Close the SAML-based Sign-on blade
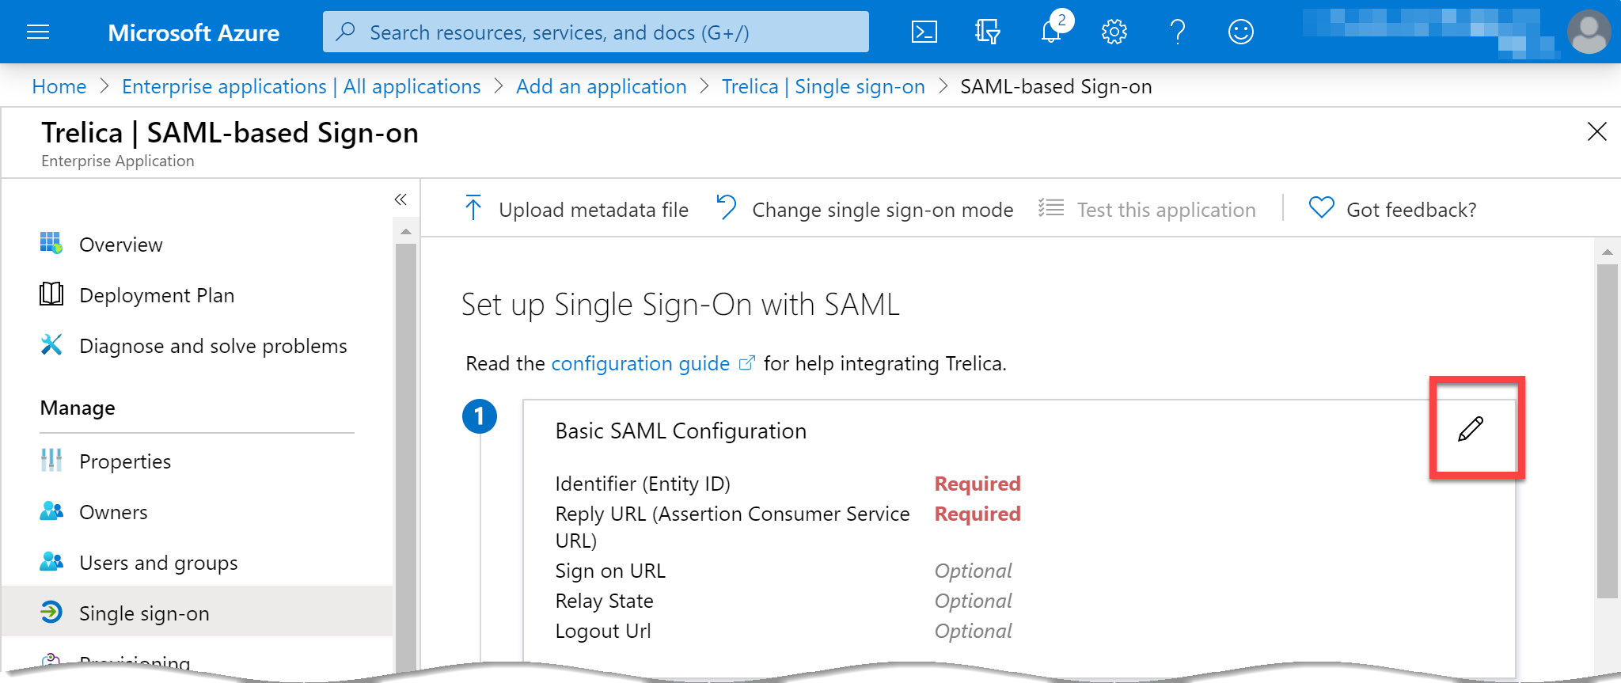Image resolution: width=1621 pixels, height=683 pixels. tap(1597, 131)
